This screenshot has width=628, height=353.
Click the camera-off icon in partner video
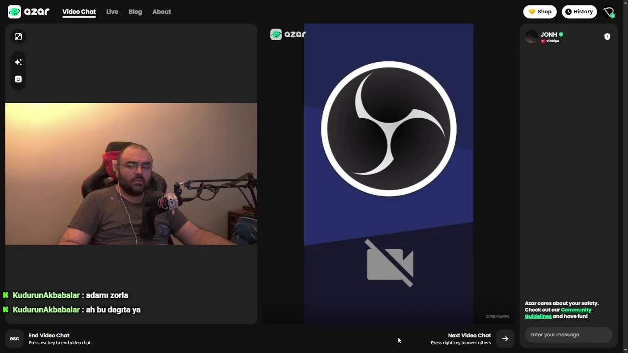[x=390, y=263]
